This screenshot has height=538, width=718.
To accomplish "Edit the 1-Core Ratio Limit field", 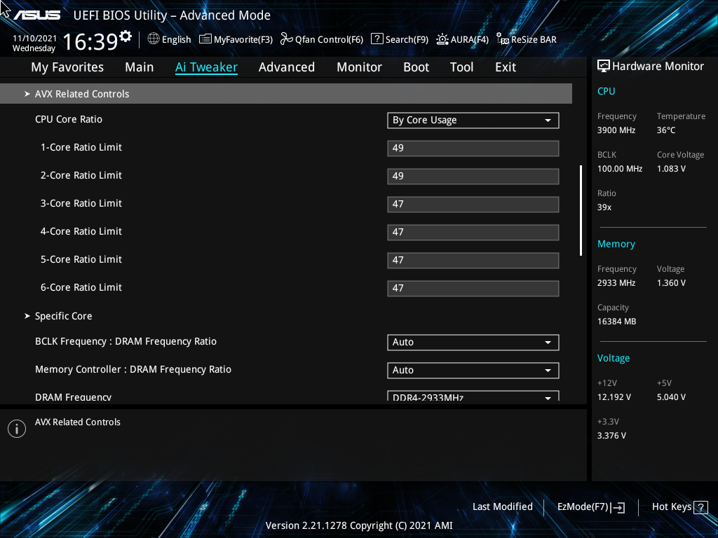I will (473, 149).
